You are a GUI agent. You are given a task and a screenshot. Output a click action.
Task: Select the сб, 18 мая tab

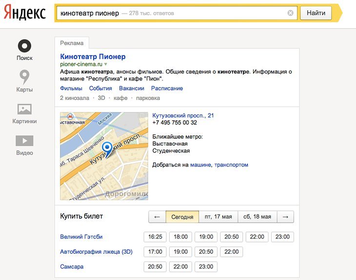[257, 217]
